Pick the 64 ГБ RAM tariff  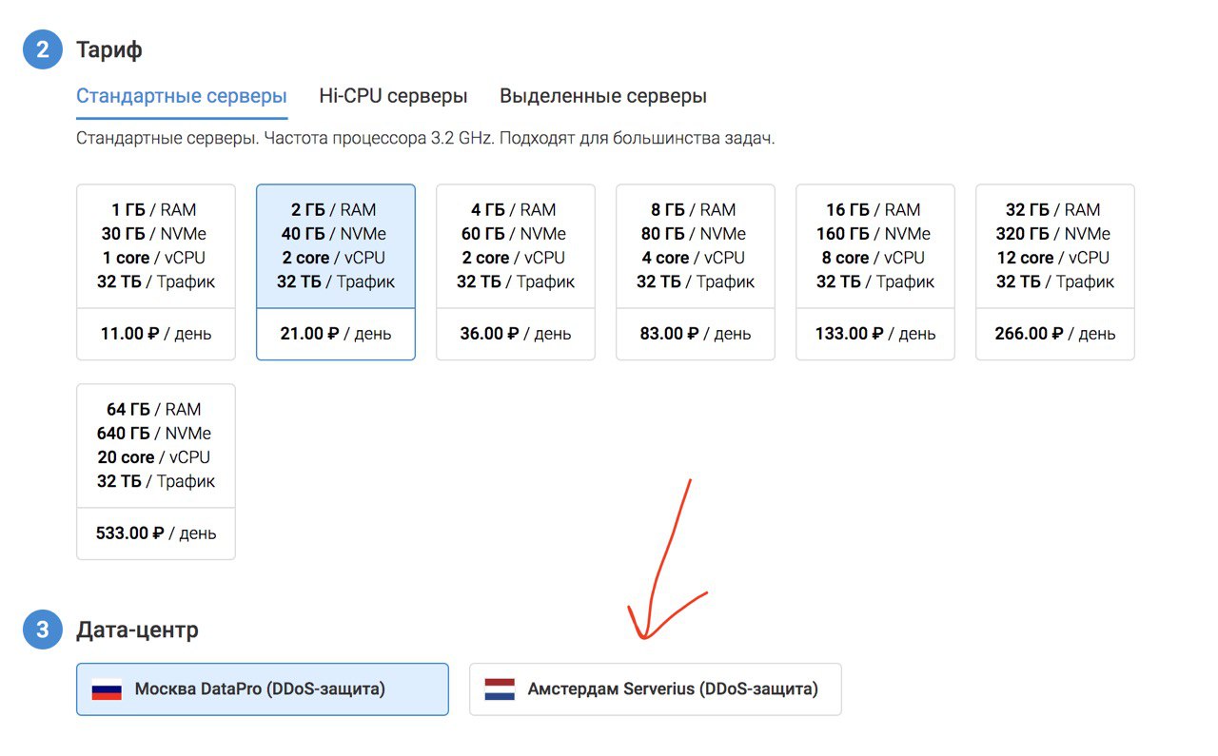coord(156,446)
